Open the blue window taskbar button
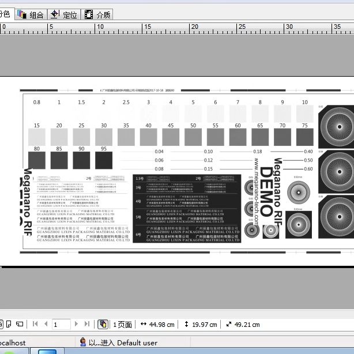This screenshot has width=354, height=354. [47, 351]
